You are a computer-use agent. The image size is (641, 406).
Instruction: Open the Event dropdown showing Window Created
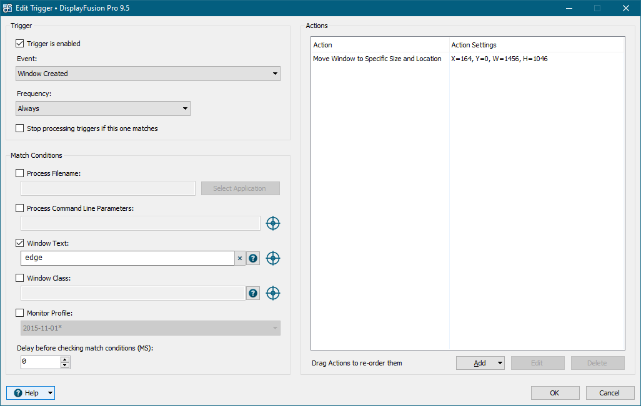click(148, 74)
